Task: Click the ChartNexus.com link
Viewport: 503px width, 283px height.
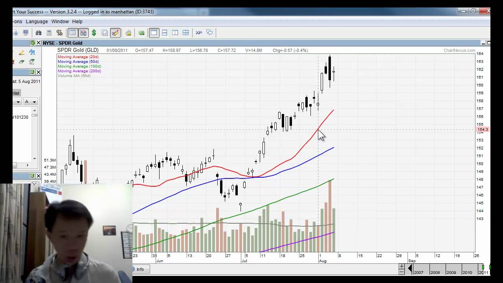Action: click(459, 50)
